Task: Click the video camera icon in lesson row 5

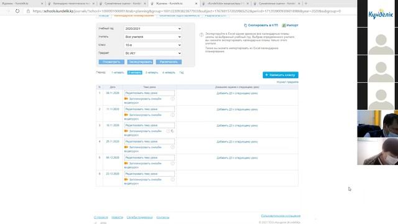Action: click(x=126, y=163)
